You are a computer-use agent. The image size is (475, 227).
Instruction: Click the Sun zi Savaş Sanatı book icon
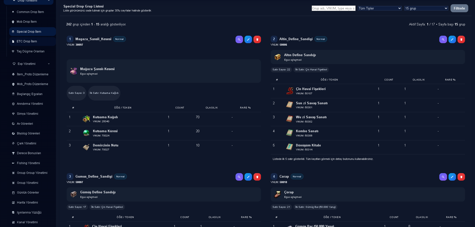point(289,105)
